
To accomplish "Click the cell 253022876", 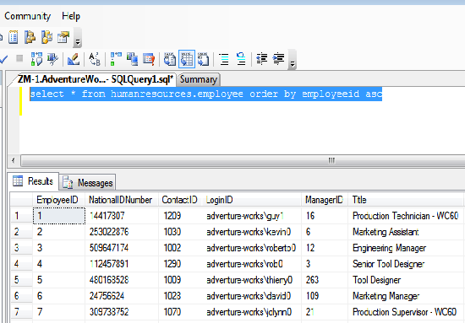I will pyautogui.click(x=122, y=232).
